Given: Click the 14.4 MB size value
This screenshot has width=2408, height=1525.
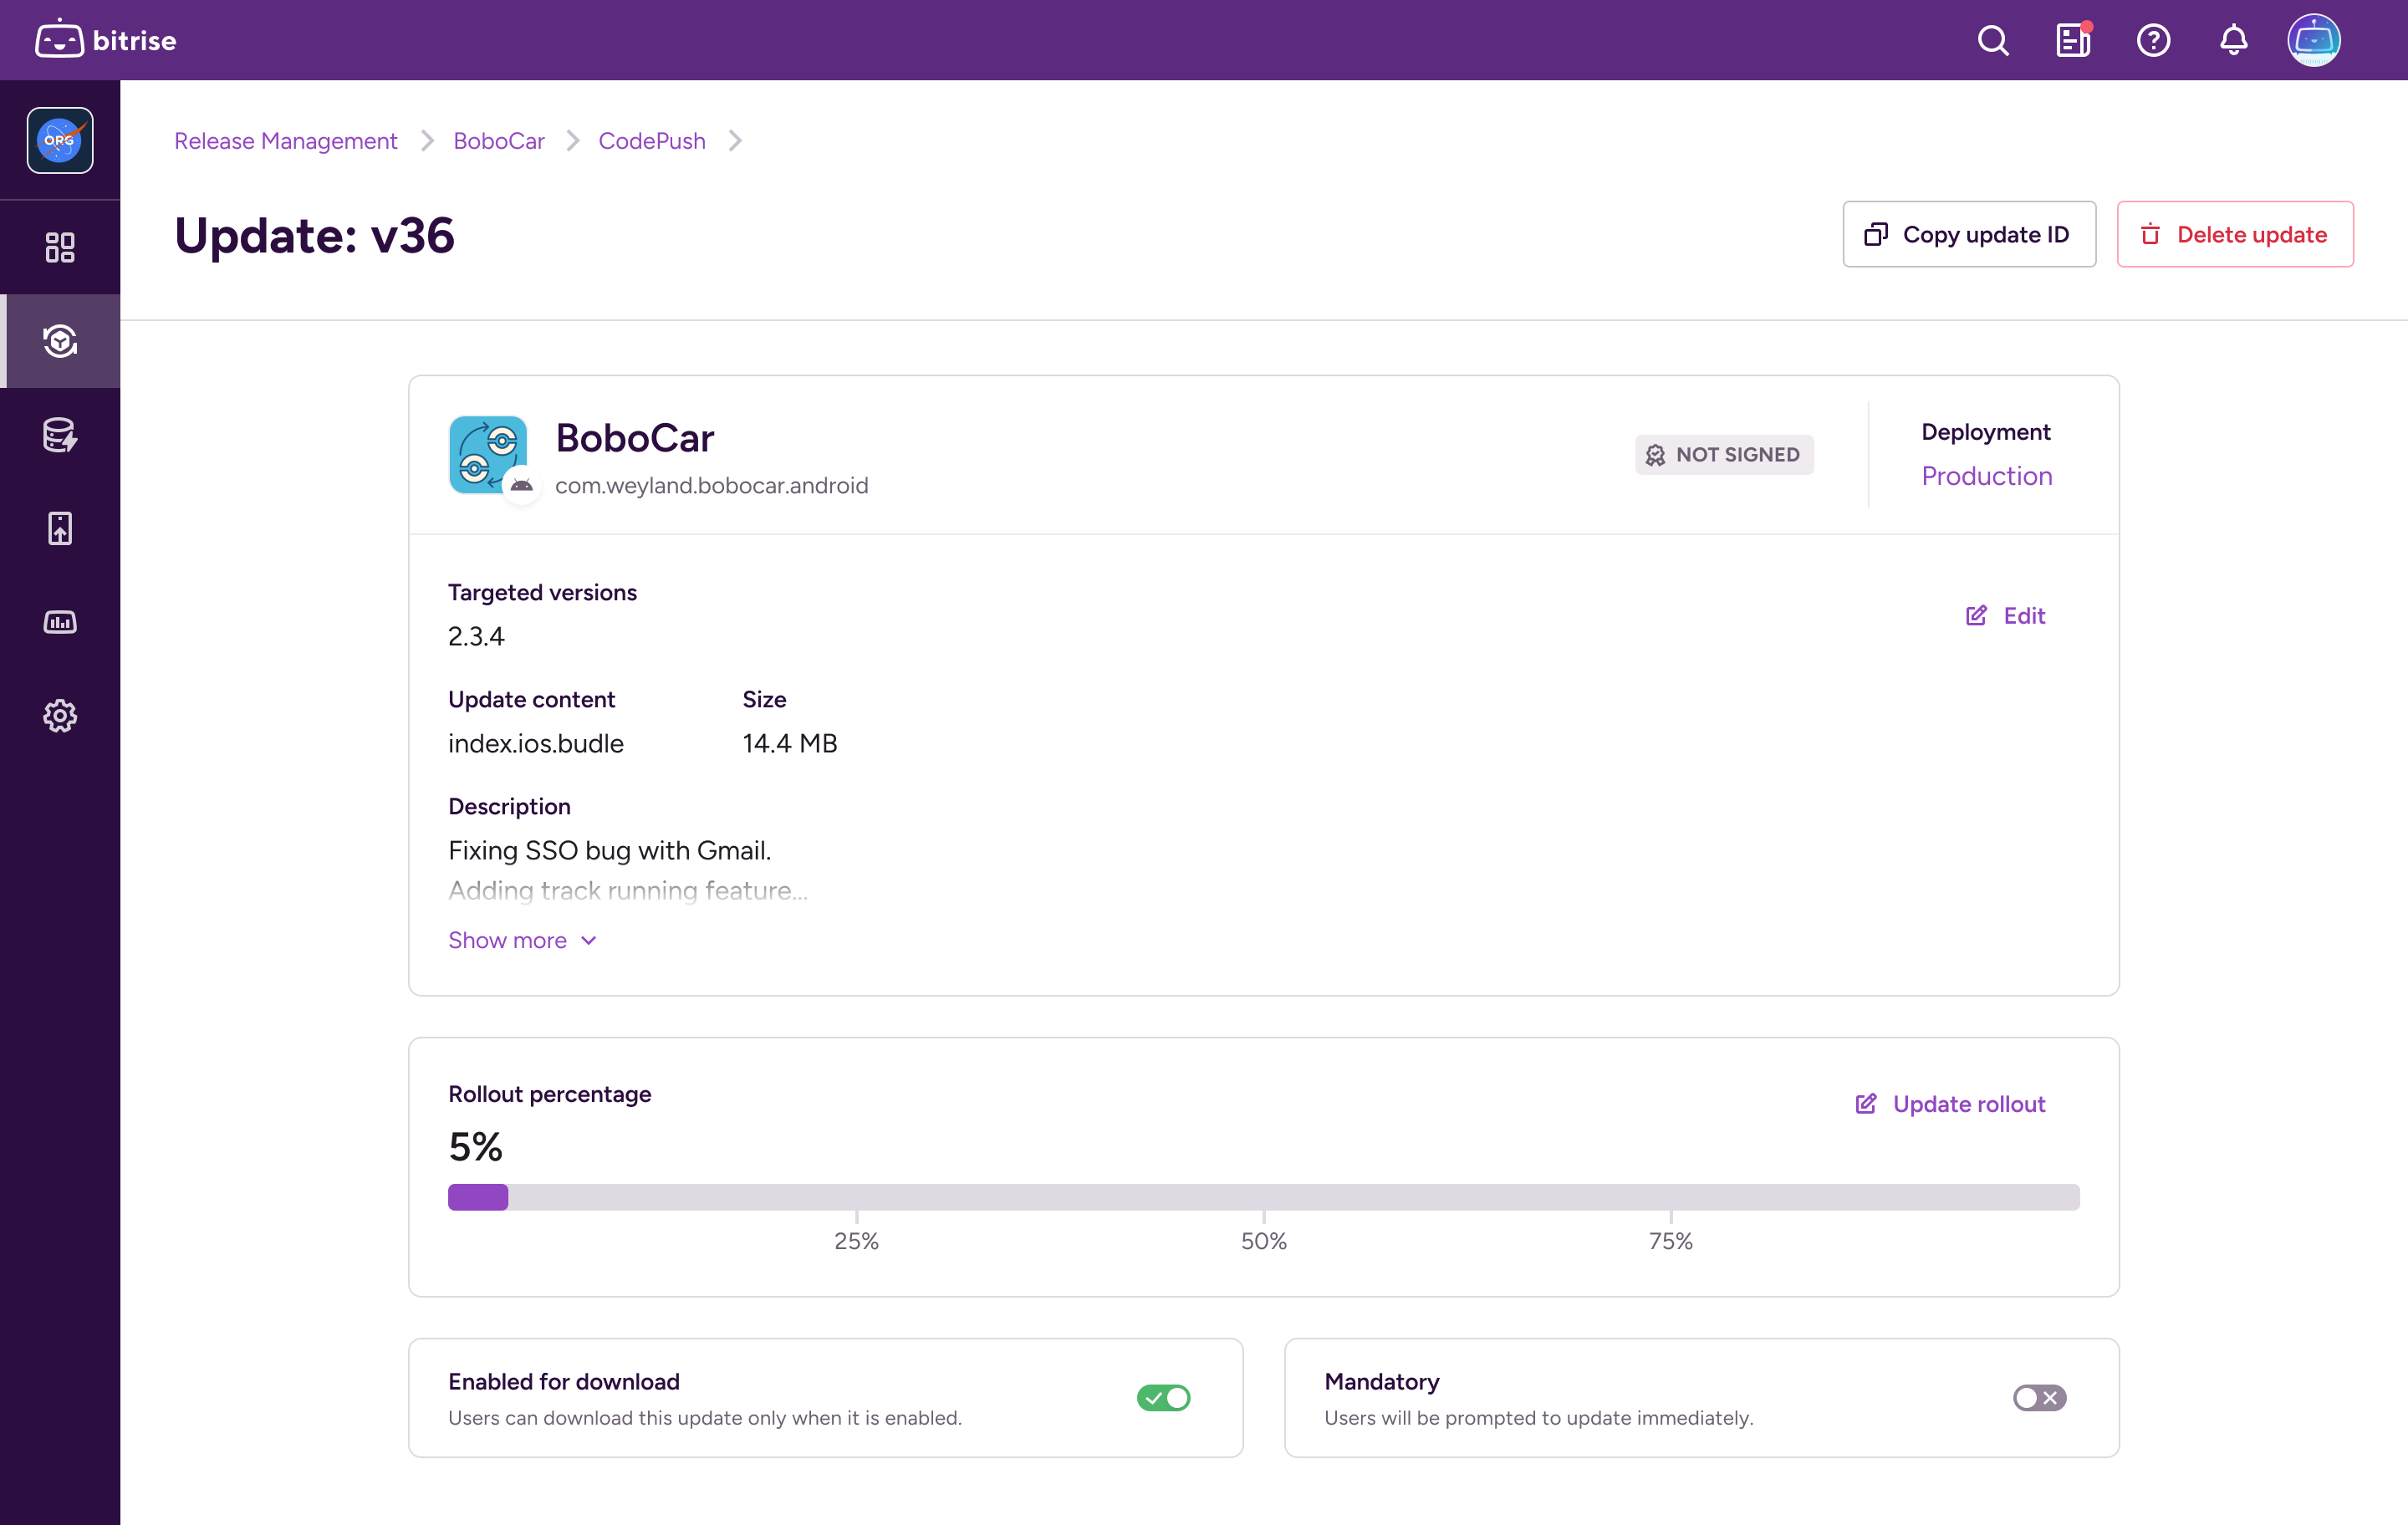Looking at the screenshot, I should [790, 743].
